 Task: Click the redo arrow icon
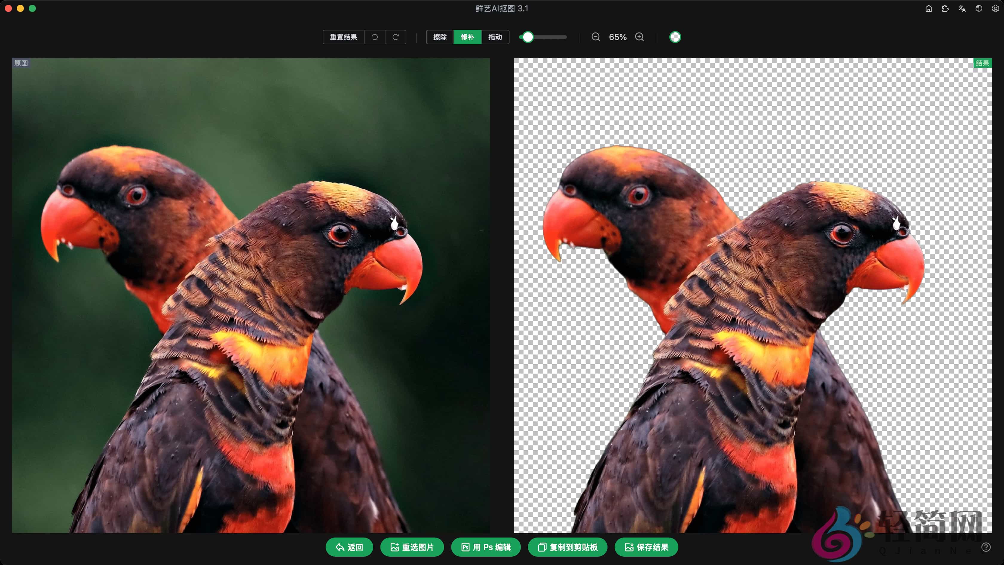click(x=395, y=37)
